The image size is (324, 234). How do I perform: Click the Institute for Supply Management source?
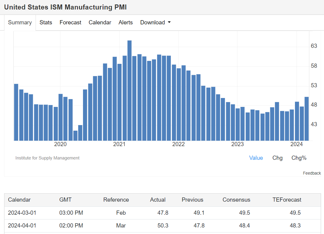47,158
